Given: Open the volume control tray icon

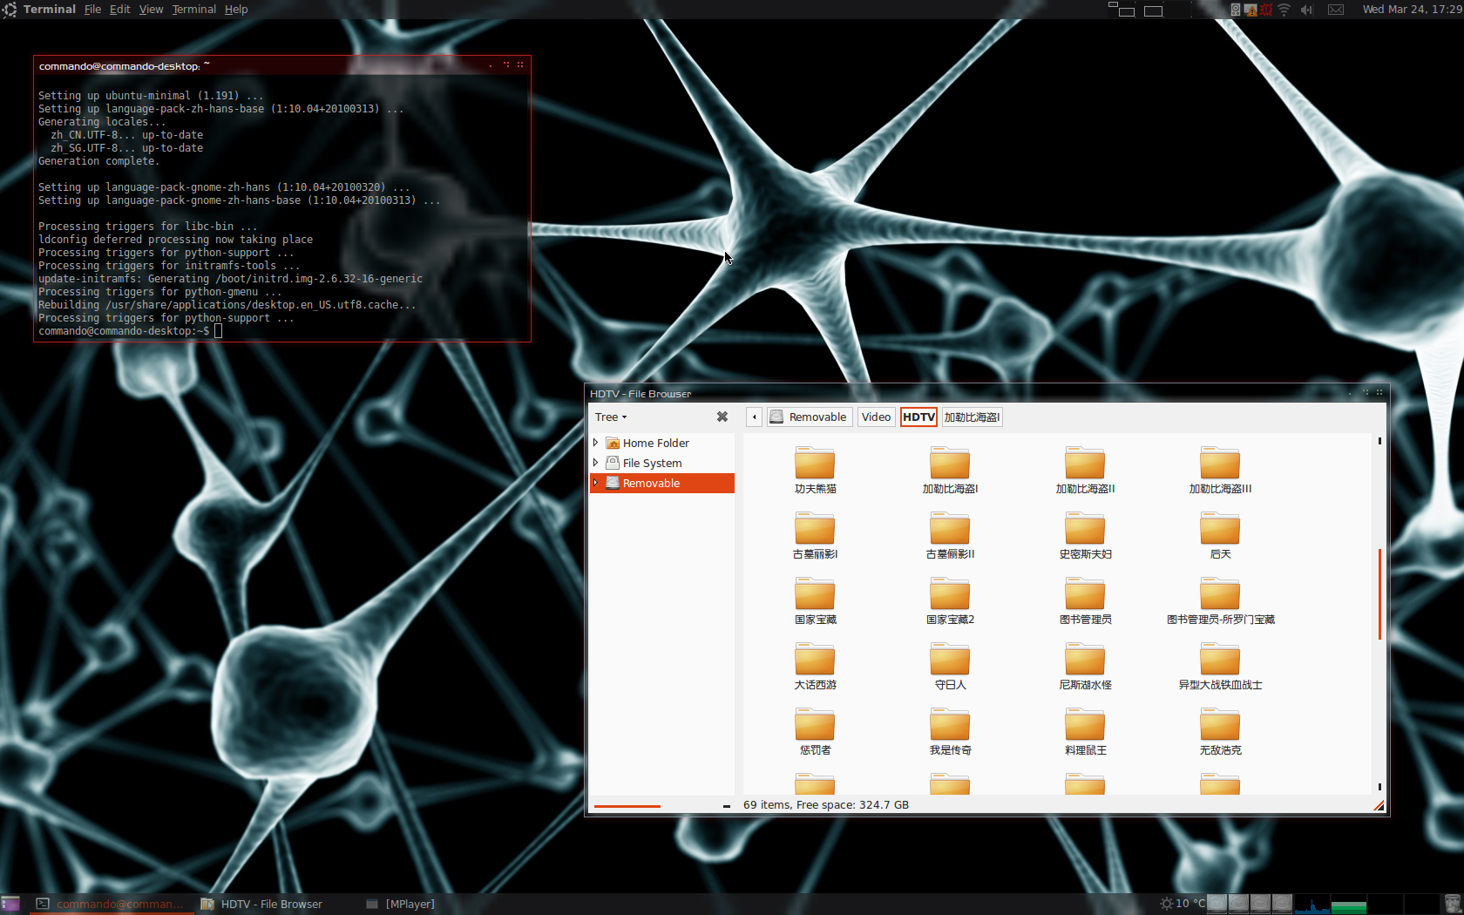Looking at the screenshot, I should (x=1306, y=10).
